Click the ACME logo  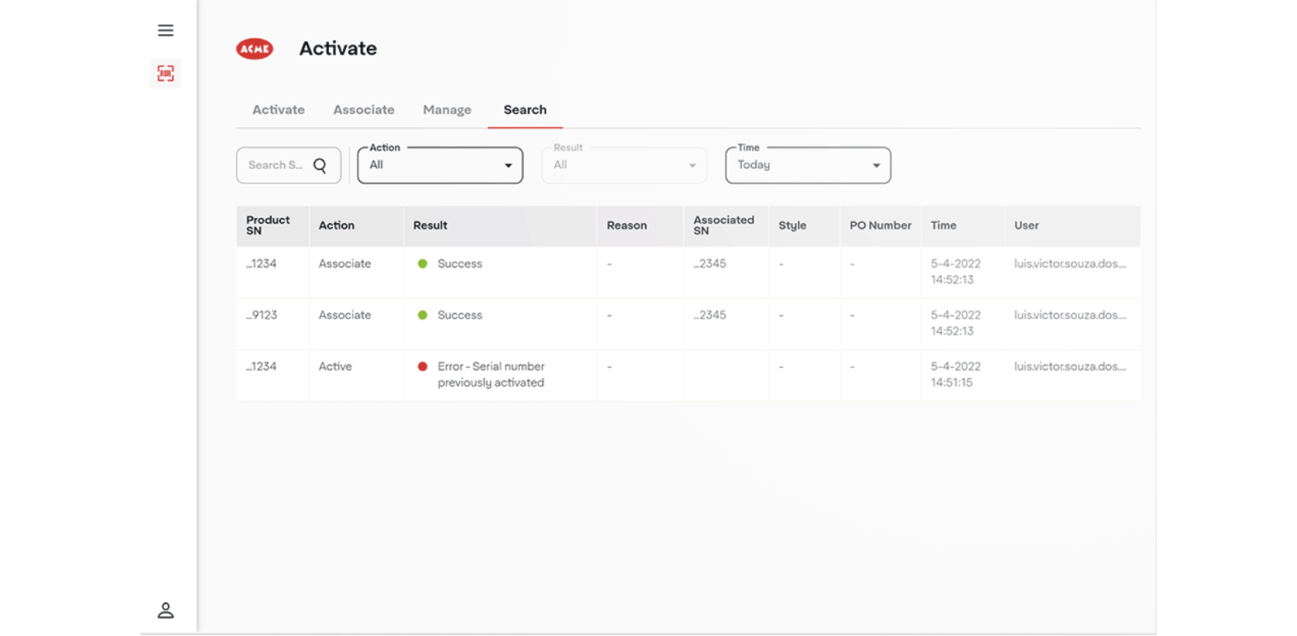click(254, 50)
